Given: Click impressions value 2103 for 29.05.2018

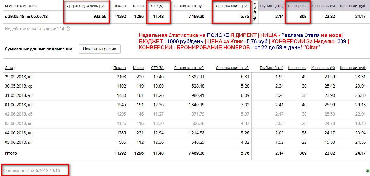Looking at the screenshot, I should pos(121,77).
